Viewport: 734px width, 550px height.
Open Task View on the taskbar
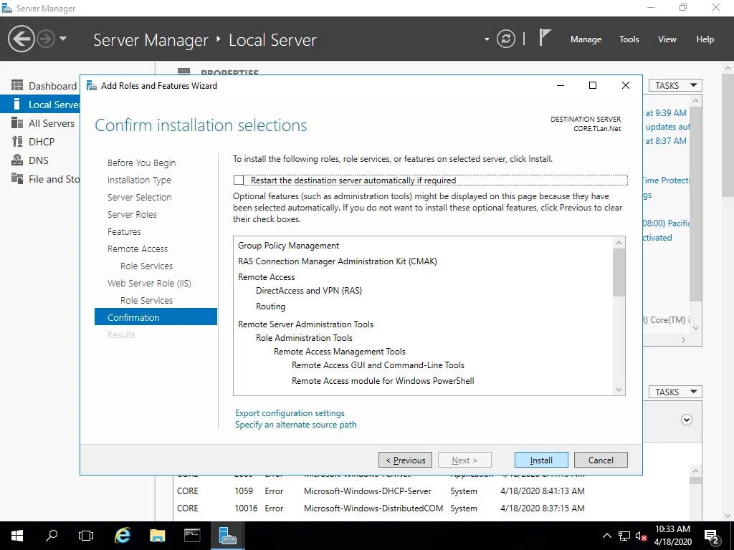pyautogui.click(x=86, y=536)
